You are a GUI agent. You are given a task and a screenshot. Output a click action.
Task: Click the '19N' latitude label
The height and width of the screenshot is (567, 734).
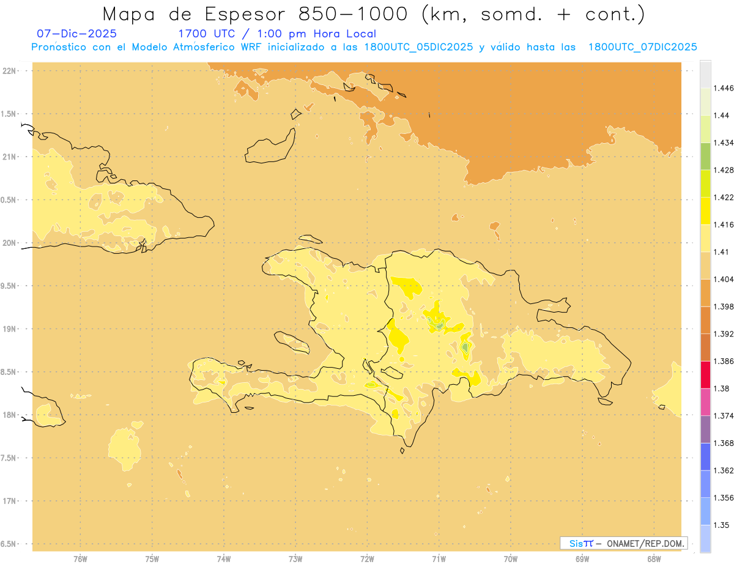click(x=10, y=329)
